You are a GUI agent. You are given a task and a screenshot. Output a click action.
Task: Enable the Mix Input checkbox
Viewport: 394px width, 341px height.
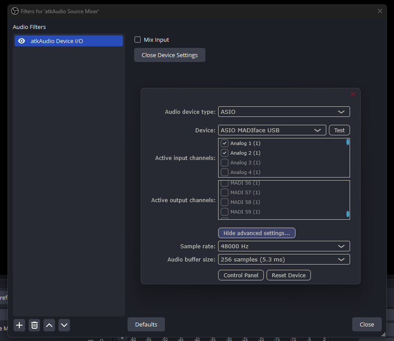138,40
